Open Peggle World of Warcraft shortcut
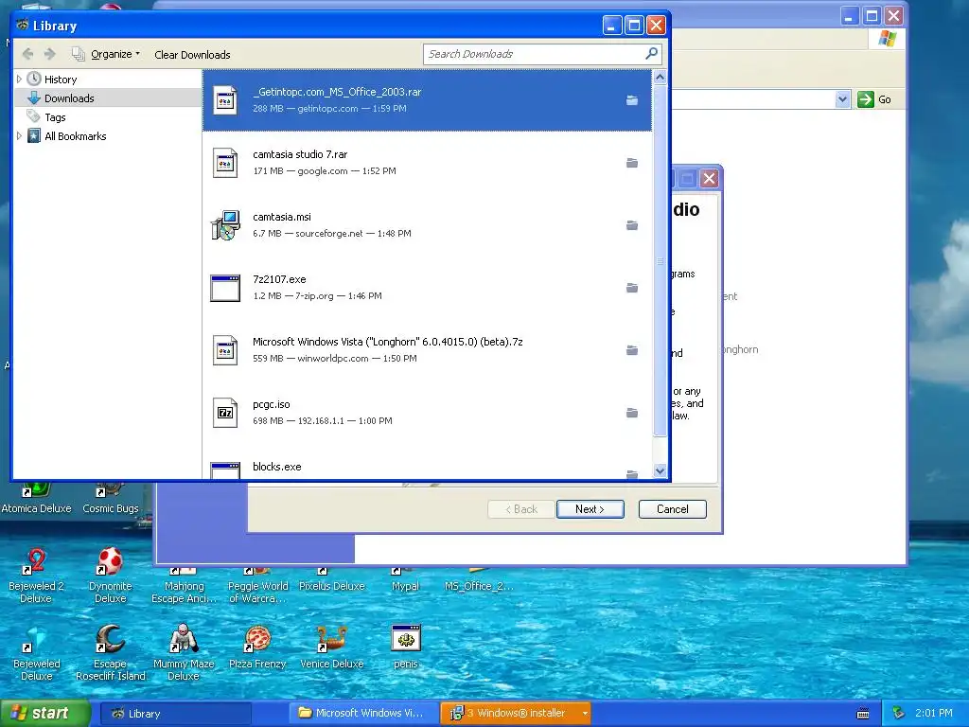Screen dimensions: 969x727 (257, 586)
